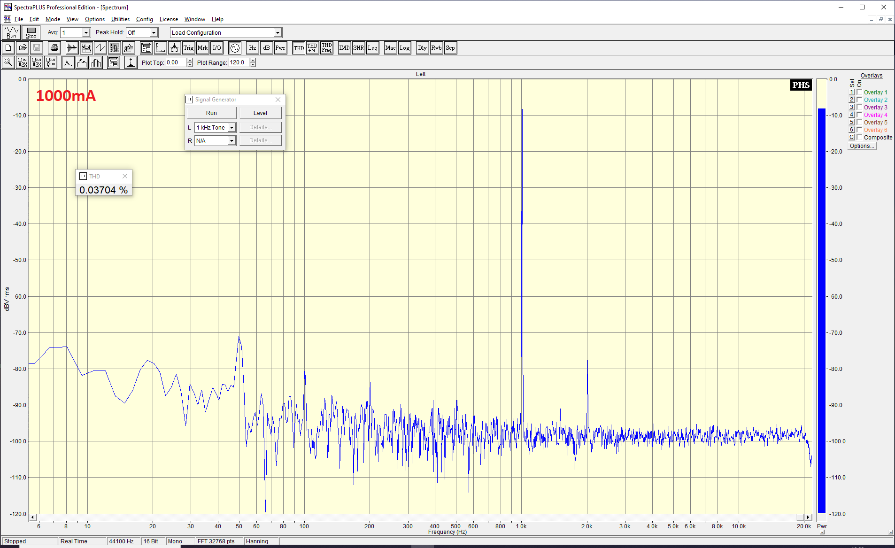The image size is (895, 548).
Task: Open the Utilities menu
Action: [120, 19]
